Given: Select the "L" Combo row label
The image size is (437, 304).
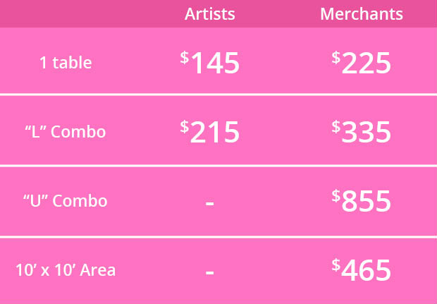Looking at the screenshot, I should click(66, 131).
